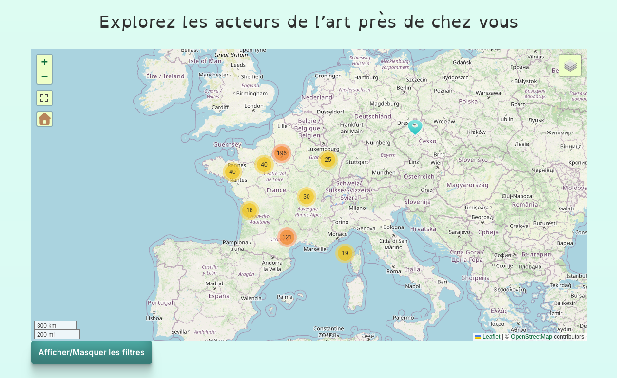Screen dimensions: 617x378
Task: Open the OpenStreetMap attribution link
Action: [531, 337]
